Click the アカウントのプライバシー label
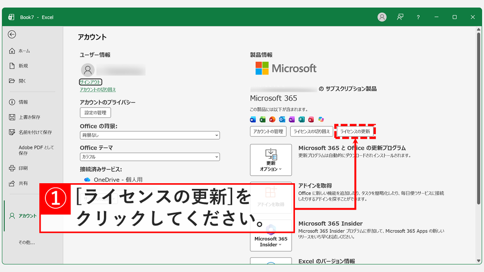This screenshot has height=272, width=484. (x=107, y=102)
